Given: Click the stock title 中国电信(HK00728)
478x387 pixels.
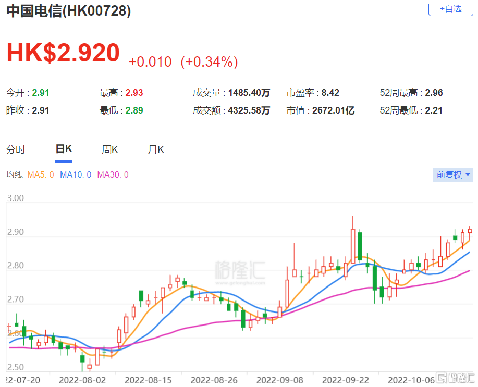Looking at the screenshot, I should point(69,11).
